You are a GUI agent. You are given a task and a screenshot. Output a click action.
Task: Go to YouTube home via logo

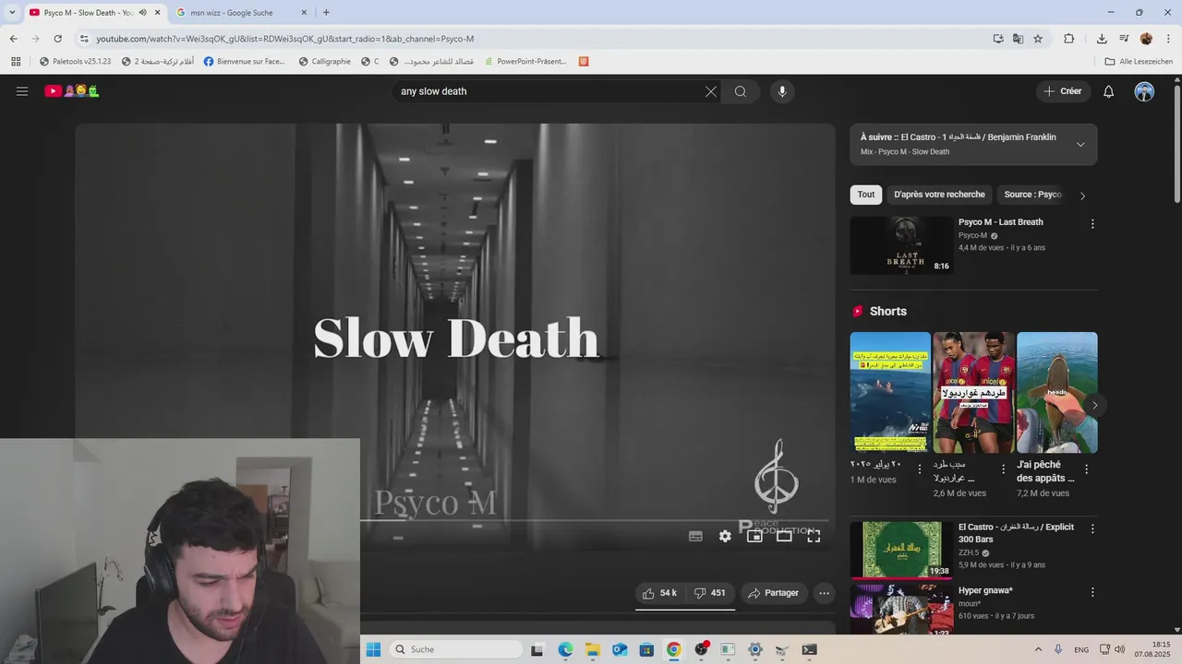pos(72,91)
